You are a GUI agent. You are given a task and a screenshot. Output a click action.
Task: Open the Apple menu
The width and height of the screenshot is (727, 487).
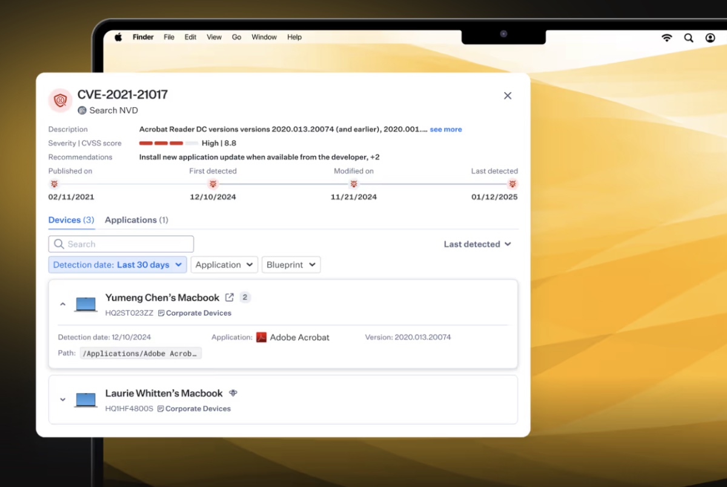pyautogui.click(x=117, y=37)
